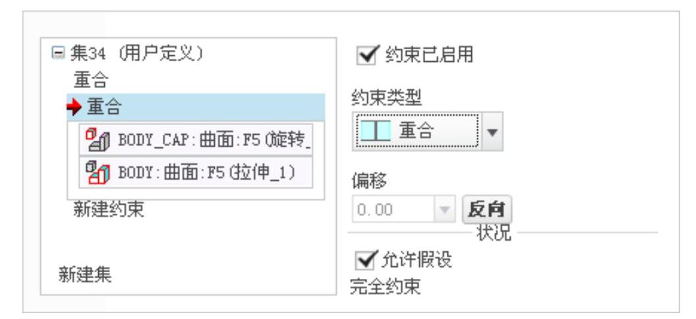Click the 反向 flip button
Screen dimensions: 696x319
pos(487,210)
